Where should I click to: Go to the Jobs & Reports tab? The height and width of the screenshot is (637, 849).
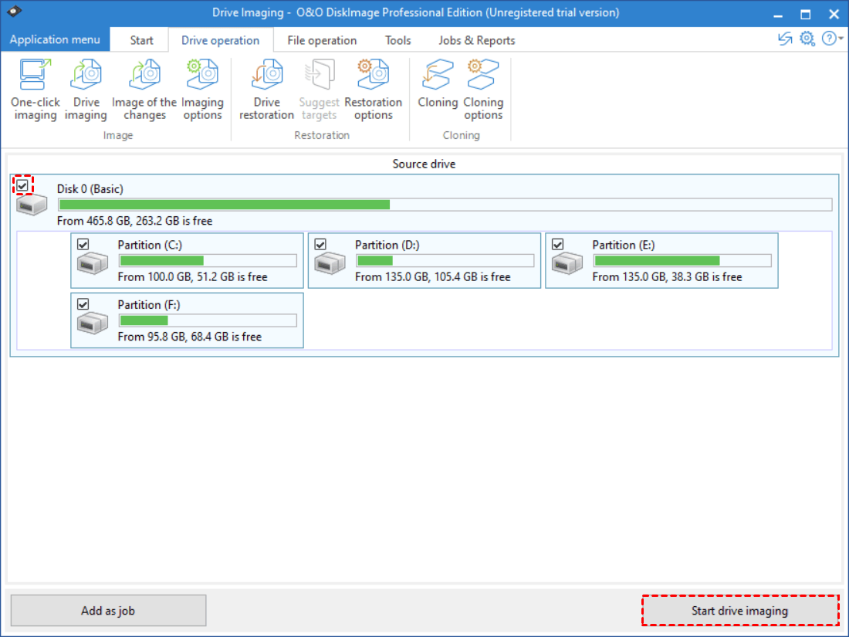(x=476, y=40)
